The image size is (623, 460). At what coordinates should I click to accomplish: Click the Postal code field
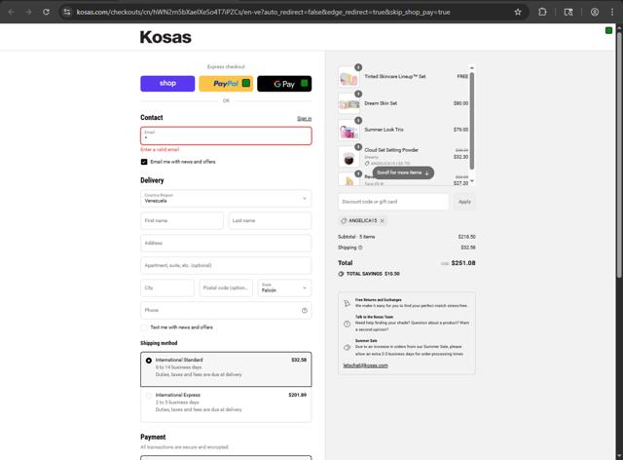click(226, 287)
